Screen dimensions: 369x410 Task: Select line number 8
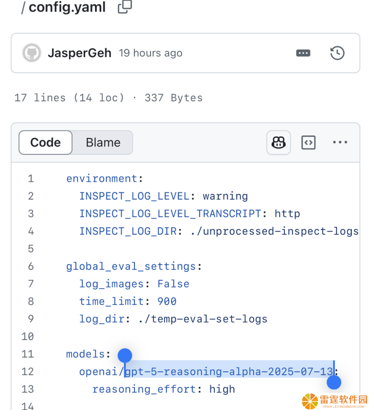tap(31, 302)
